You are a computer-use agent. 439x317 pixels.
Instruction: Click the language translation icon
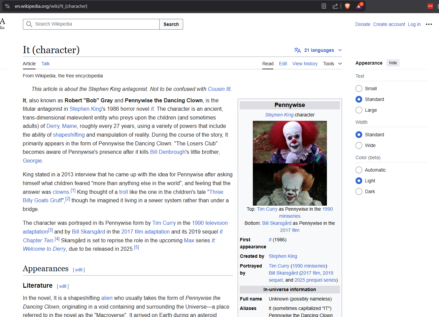coord(297,50)
